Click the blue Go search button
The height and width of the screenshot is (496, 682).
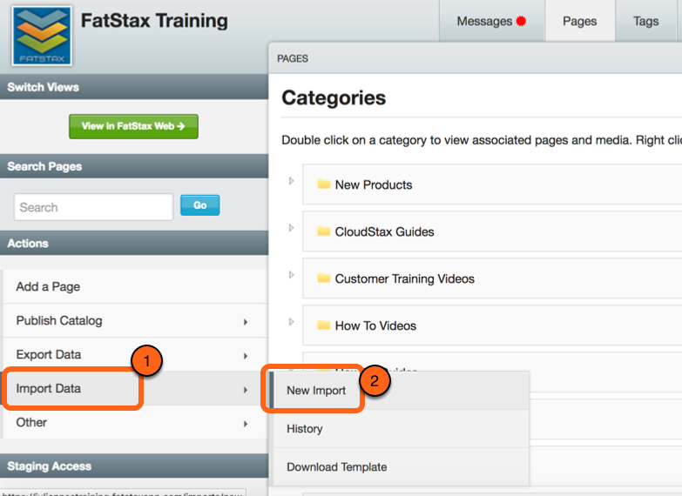pyautogui.click(x=200, y=205)
